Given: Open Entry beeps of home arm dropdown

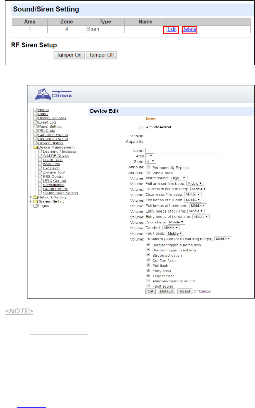Looking at the screenshot, I should 201,217.
